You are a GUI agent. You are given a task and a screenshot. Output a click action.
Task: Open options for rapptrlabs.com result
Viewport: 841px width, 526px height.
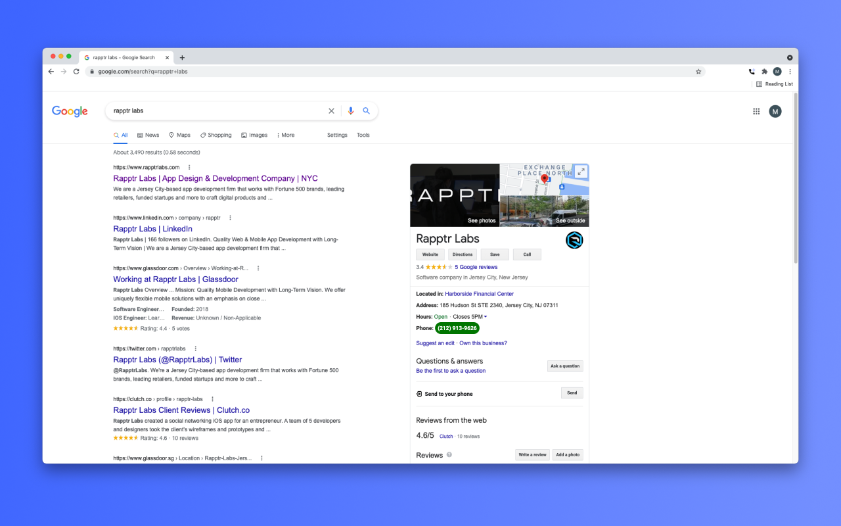[x=189, y=168]
